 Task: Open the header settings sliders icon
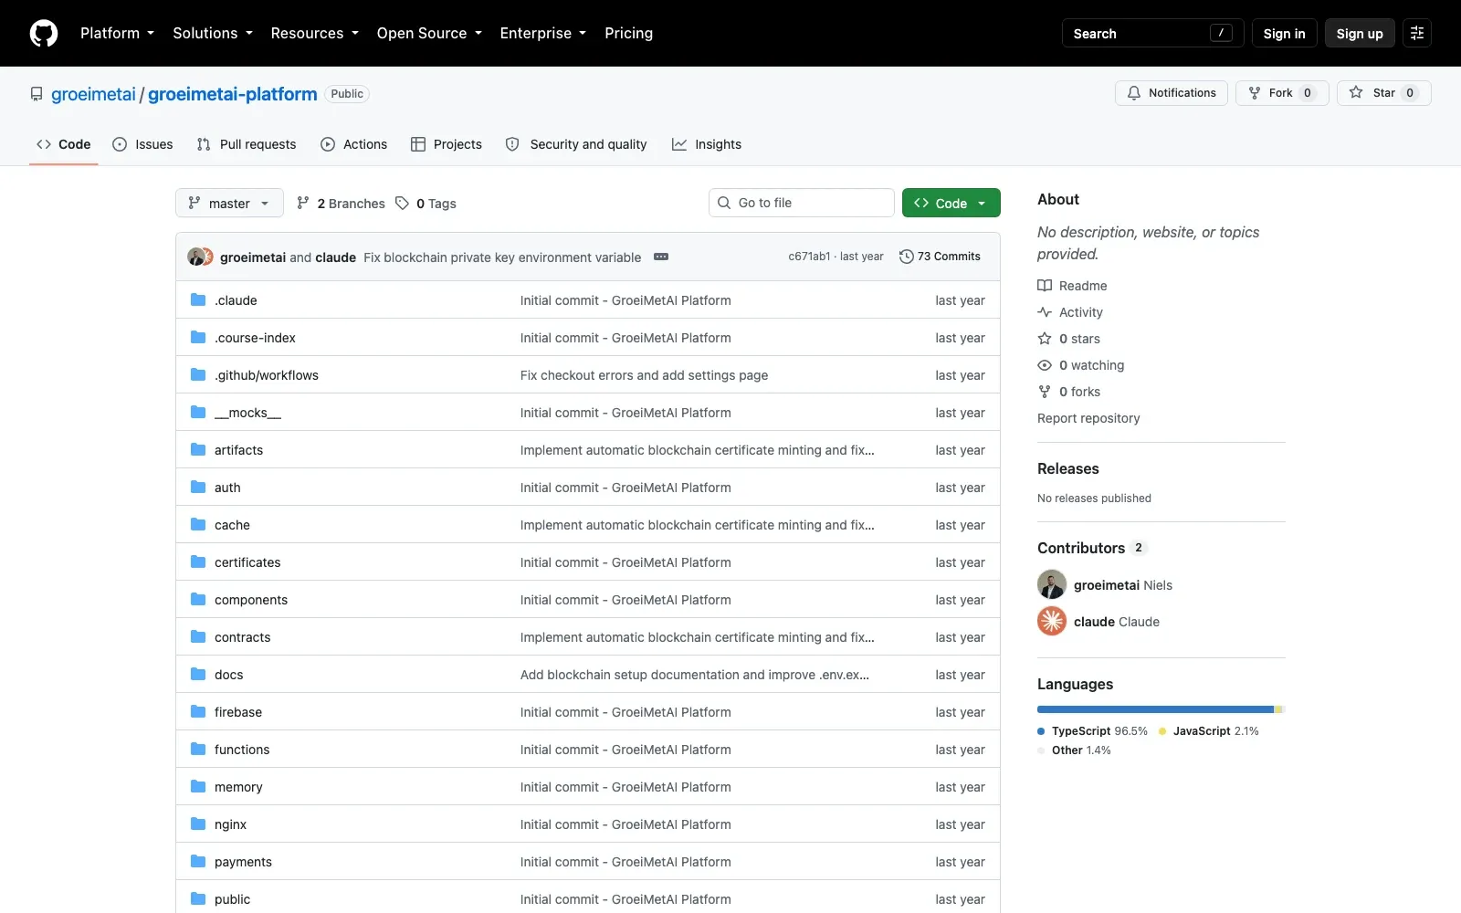[1417, 33]
